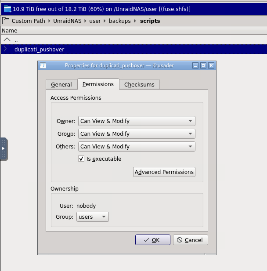The width and height of the screenshot is (267, 271).
Task: Open the Others permissions dropdown
Action: click(x=137, y=147)
